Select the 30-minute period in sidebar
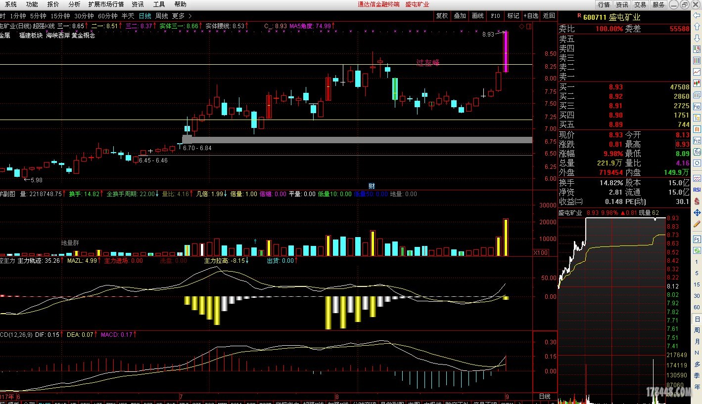The image size is (702, 404). [697, 296]
